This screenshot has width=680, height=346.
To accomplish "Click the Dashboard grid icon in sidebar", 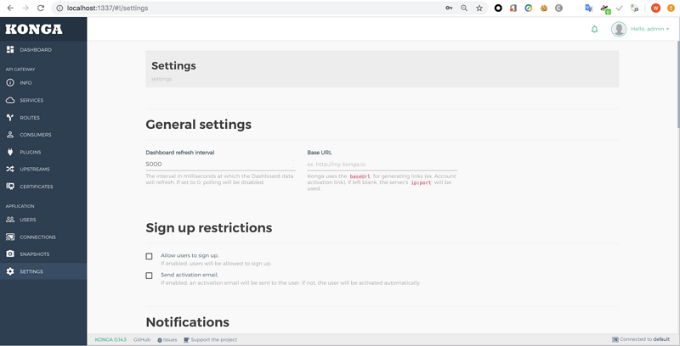I will point(10,50).
